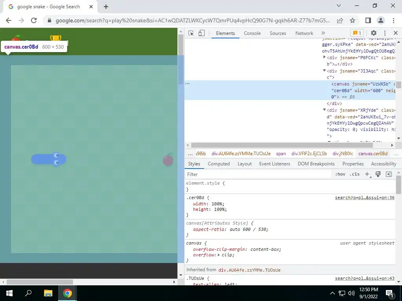Open the DevTools three-dot customize menu
Image resolution: width=402 pixels, height=301 pixels.
pos(385,33)
